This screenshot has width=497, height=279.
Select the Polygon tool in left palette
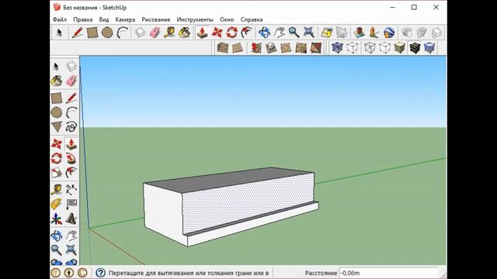tap(57, 127)
